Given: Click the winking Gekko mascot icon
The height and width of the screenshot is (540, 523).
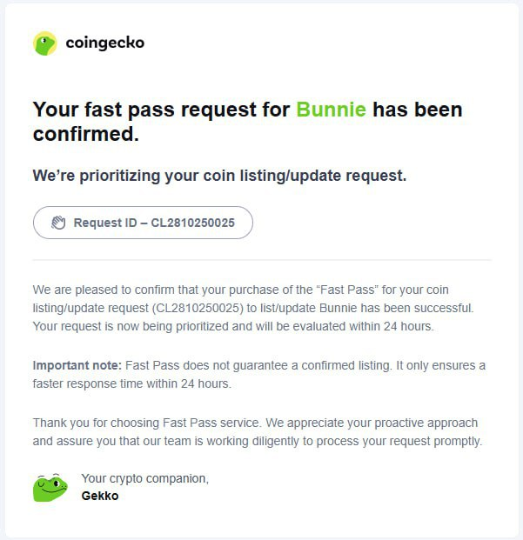Looking at the screenshot, I should coord(50,487).
